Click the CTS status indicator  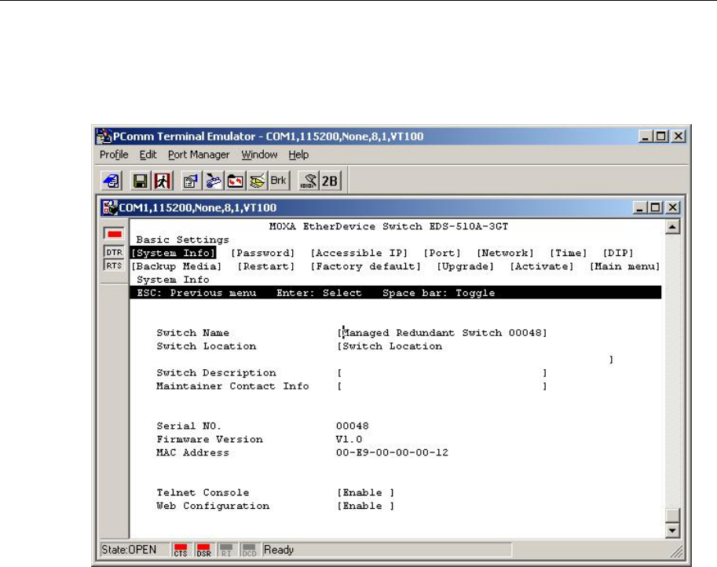click(181, 550)
